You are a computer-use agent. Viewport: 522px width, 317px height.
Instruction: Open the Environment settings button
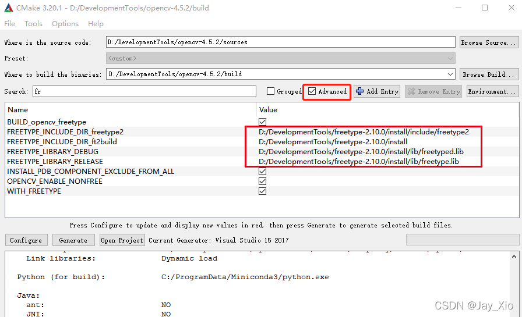[493, 91]
